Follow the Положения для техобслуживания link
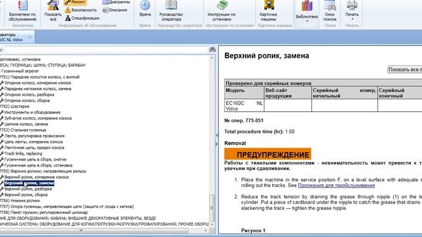This screenshot has width=422, height=237. click(336, 186)
